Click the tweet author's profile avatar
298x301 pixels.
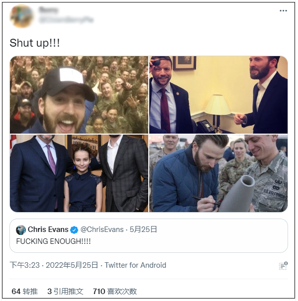pyautogui.click(x=21, y=16)
